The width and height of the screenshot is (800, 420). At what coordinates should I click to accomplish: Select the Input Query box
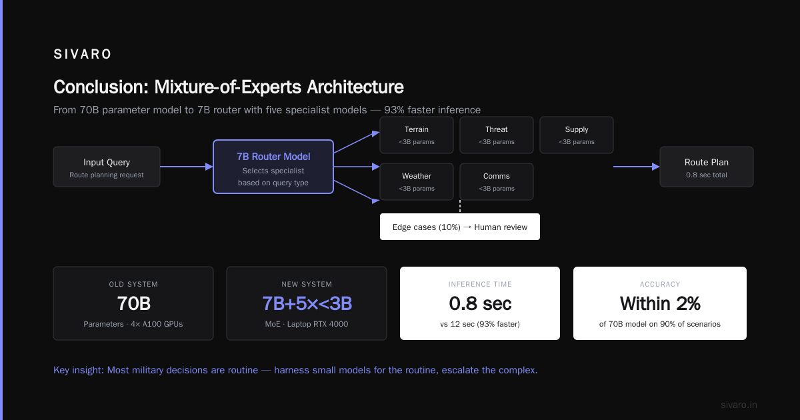click(x=107, y=167)
